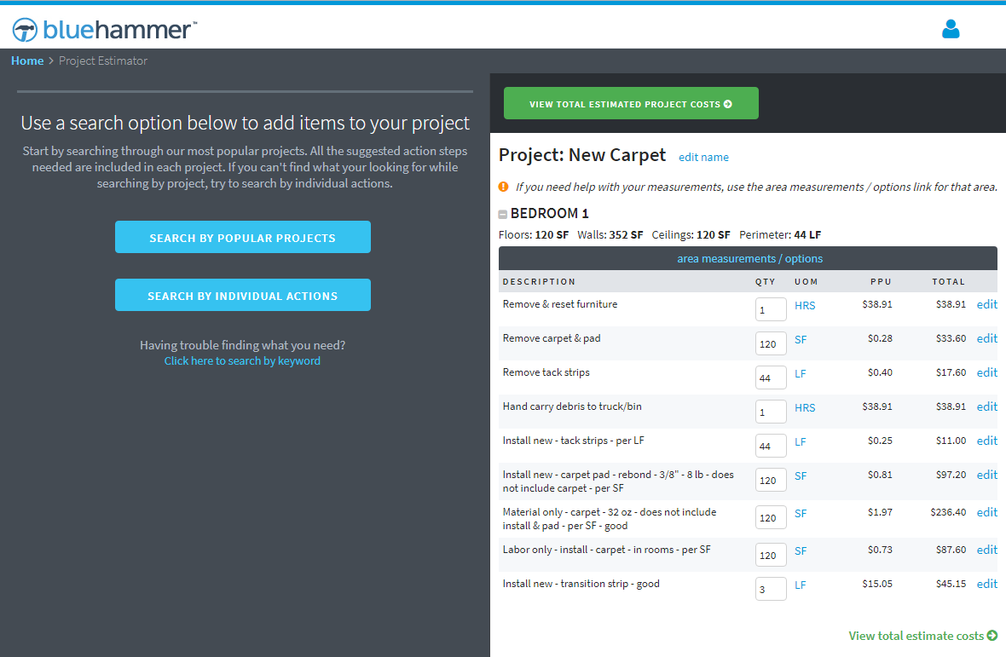
Task: Open the user account profile icon
Action: [x=951, y=30]
